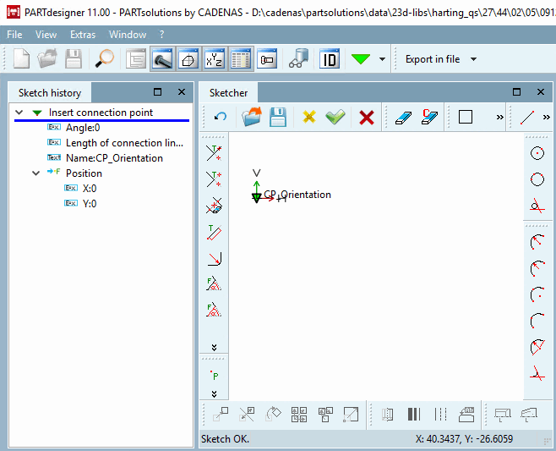556x451 pixels.
Task: Expand more tools chevron after line tool
Action: pyautogui.click(x=547, y=117)
